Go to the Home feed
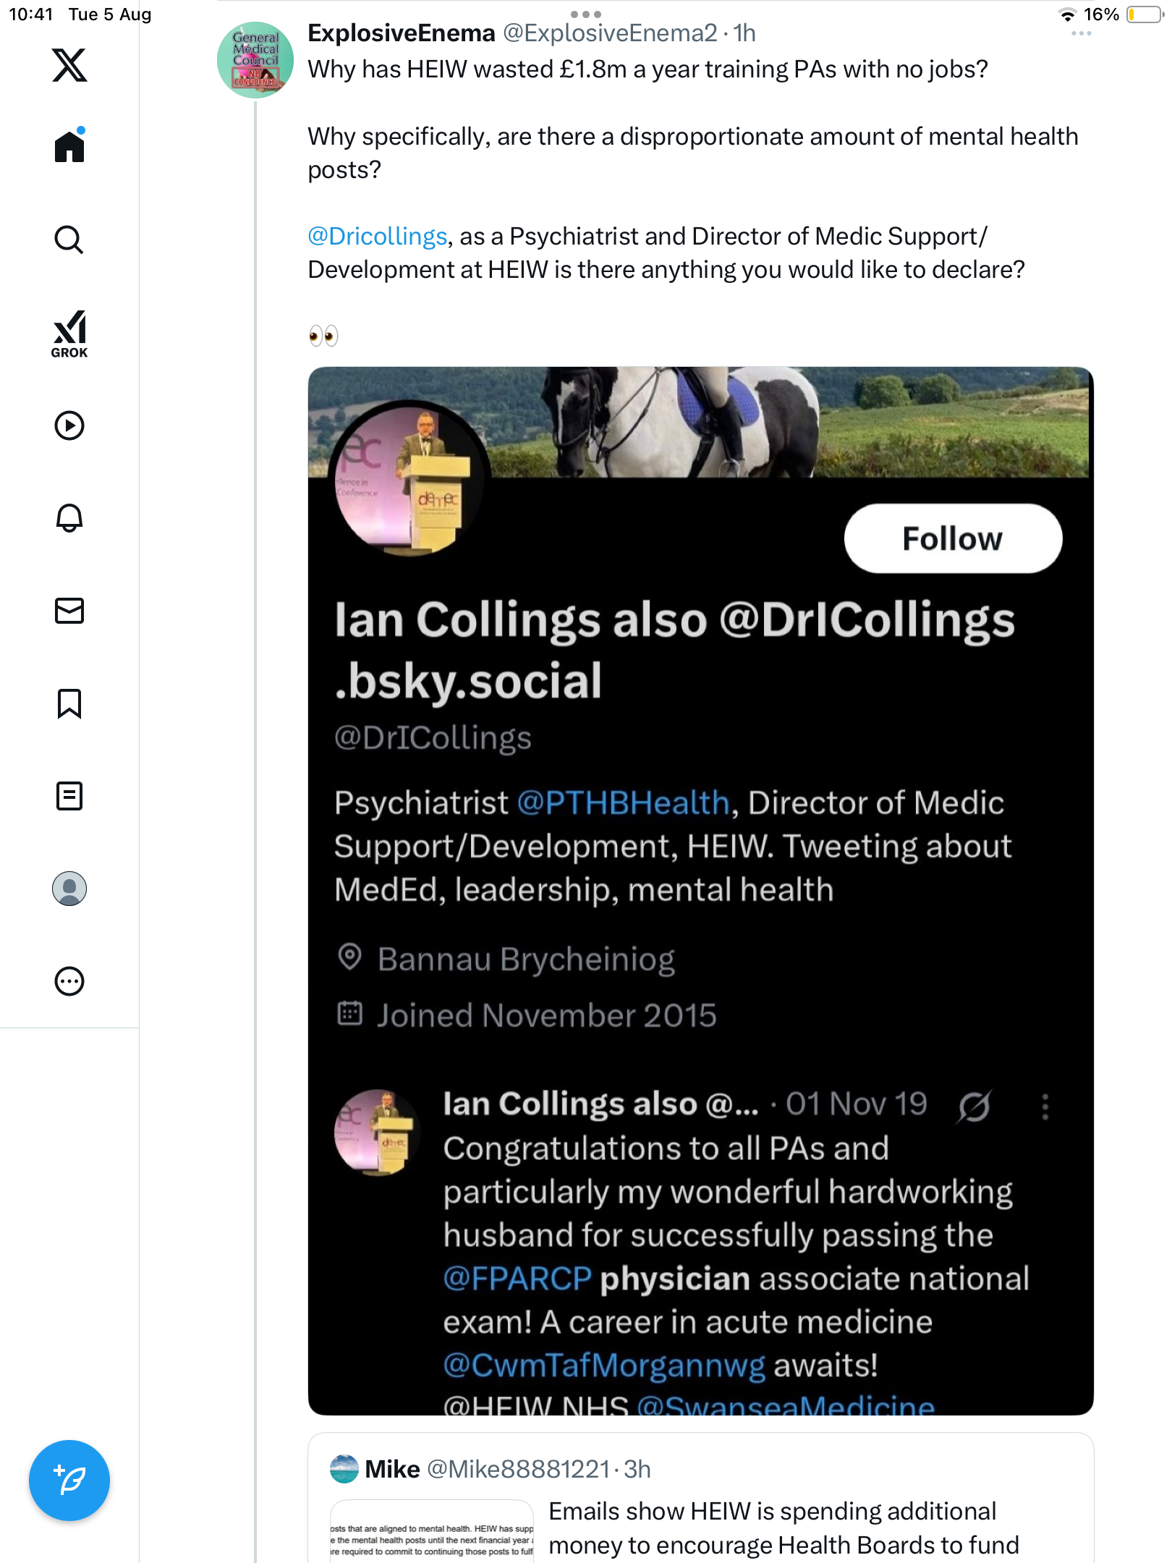Image resolution: width=1172 pixels, height=1563 pixels. (x=69, y=147)
